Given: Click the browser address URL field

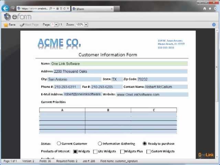Looking at the screenshot, I should [35, 9].
